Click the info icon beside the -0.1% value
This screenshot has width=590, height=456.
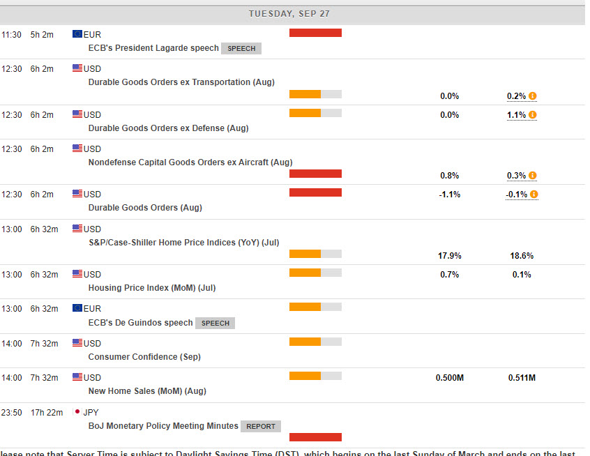point(534,195)
